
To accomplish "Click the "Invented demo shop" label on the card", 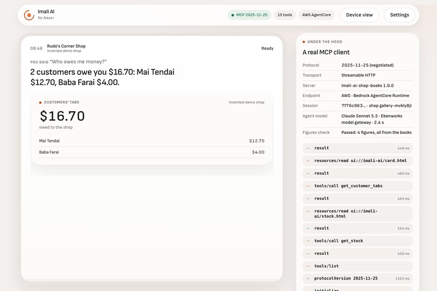I will click(246, 102).
